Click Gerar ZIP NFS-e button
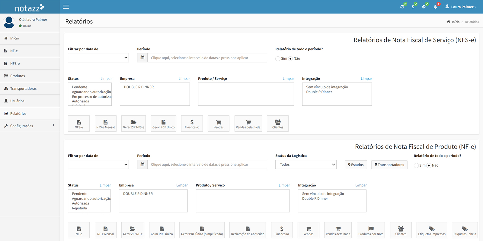This screenshot has width=483, height=241. (133, 124)
